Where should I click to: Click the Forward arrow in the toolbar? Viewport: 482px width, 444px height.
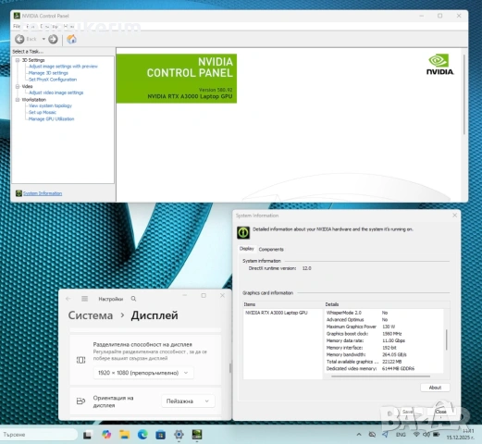(x=53, y=39)
